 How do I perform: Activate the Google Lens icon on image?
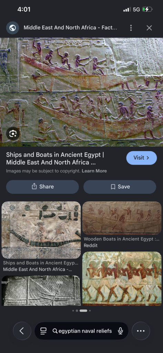point(13,134)
